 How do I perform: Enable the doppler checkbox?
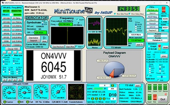pos(77,20)
